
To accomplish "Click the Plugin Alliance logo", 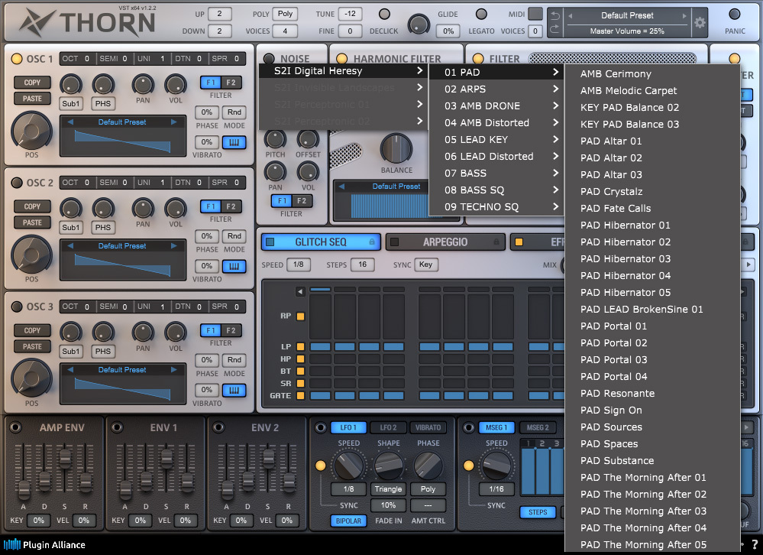I will (44, 545).
